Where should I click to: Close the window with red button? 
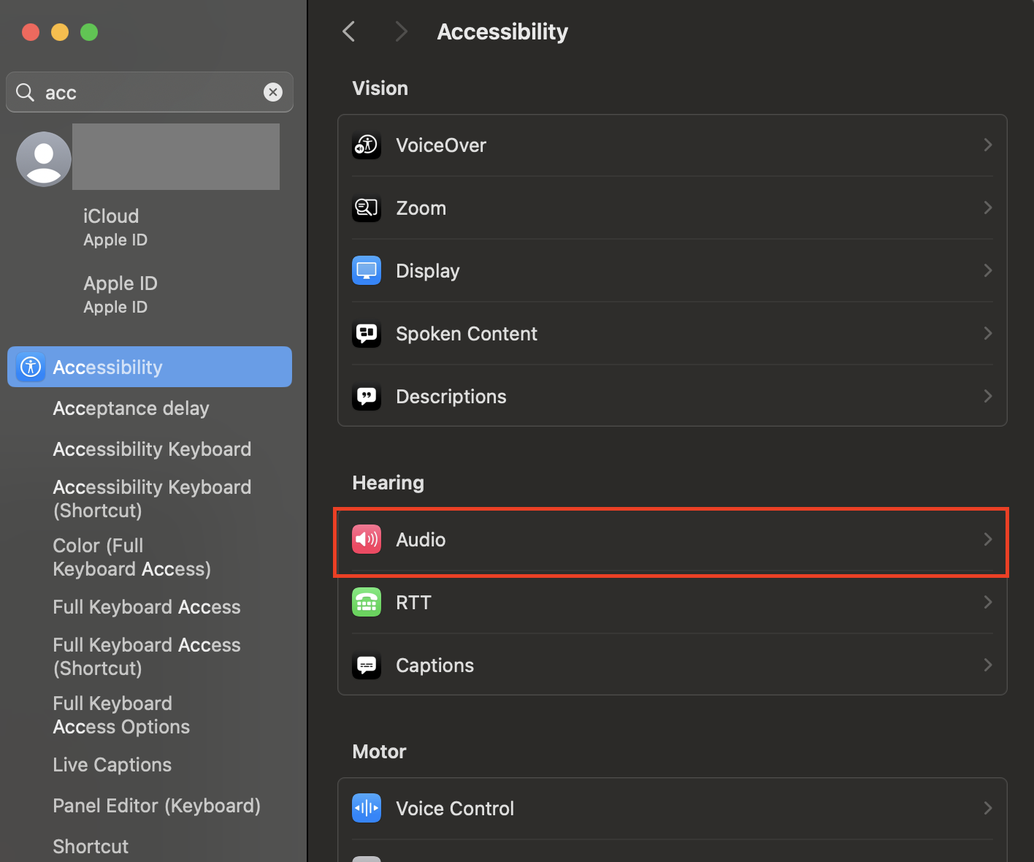pyautogui.click(x=31, y=32)
